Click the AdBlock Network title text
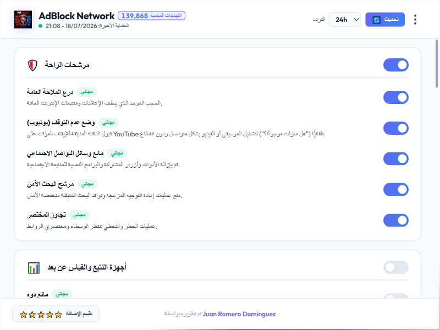Screen dimensions: 440x330 pos(76,16)
